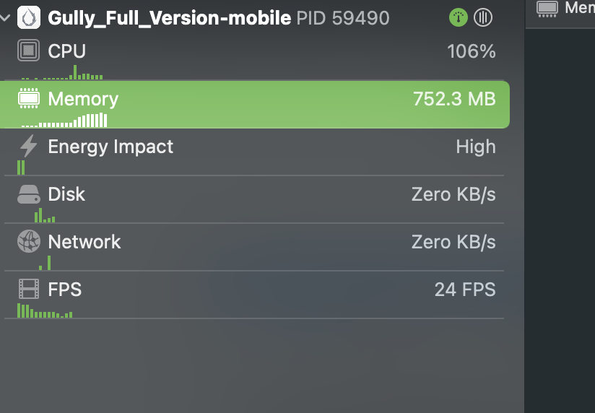Click the Energy Impact lightning bolt icon
The width and height of the screenshot is (595, 413).
tap(28, 147)
